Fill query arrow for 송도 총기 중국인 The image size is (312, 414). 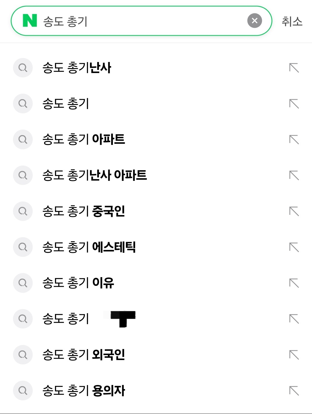click(294, 211)
